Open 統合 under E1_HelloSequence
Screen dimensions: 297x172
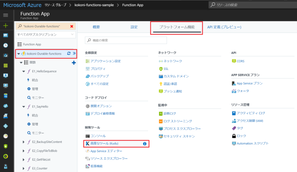click(35, 80)
